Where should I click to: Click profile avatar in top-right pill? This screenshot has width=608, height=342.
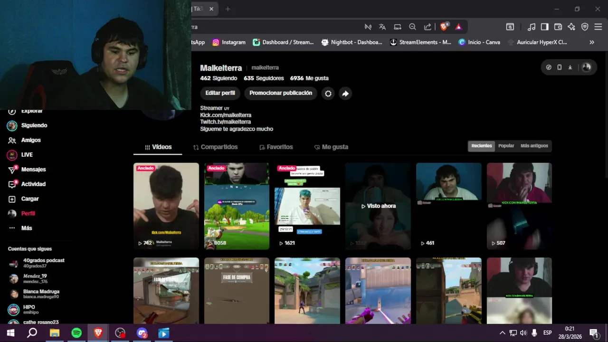click(x=587, y=67)
